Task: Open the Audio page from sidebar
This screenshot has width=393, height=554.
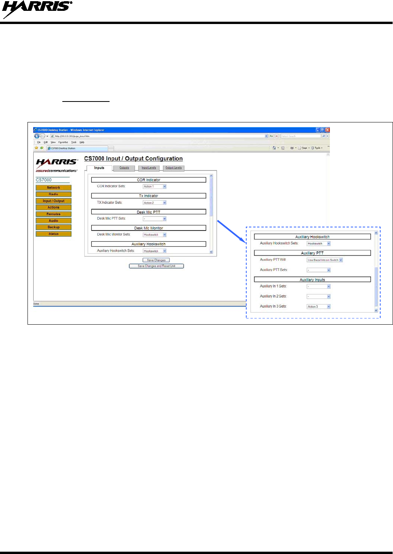Action: point(53,220)
